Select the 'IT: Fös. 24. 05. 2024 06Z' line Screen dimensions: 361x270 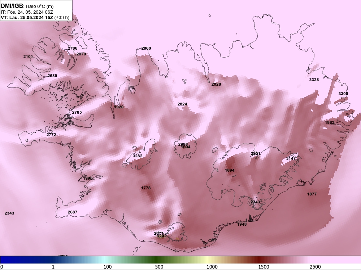(x=27, y=12)
